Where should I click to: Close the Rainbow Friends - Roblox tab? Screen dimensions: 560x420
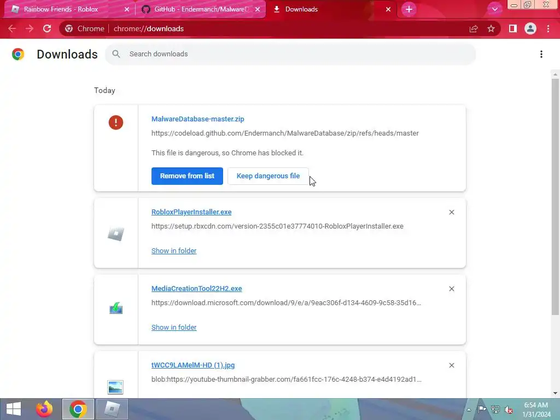[x=127, y=9]
